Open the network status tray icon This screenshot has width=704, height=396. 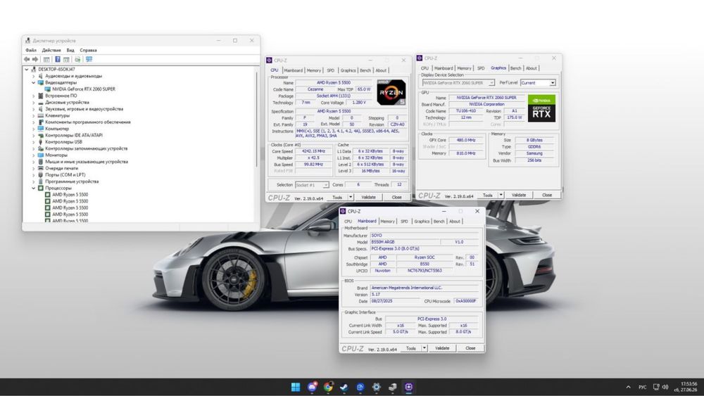tap(656, 387)
